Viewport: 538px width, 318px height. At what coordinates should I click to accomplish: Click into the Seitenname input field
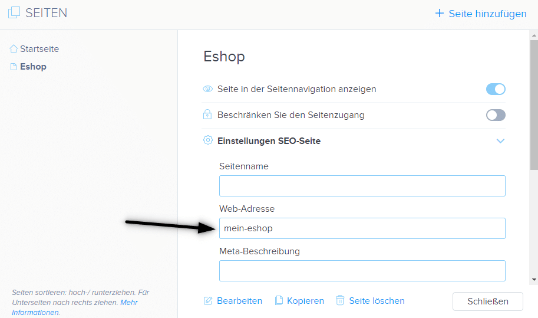click(x=362, y=186)
